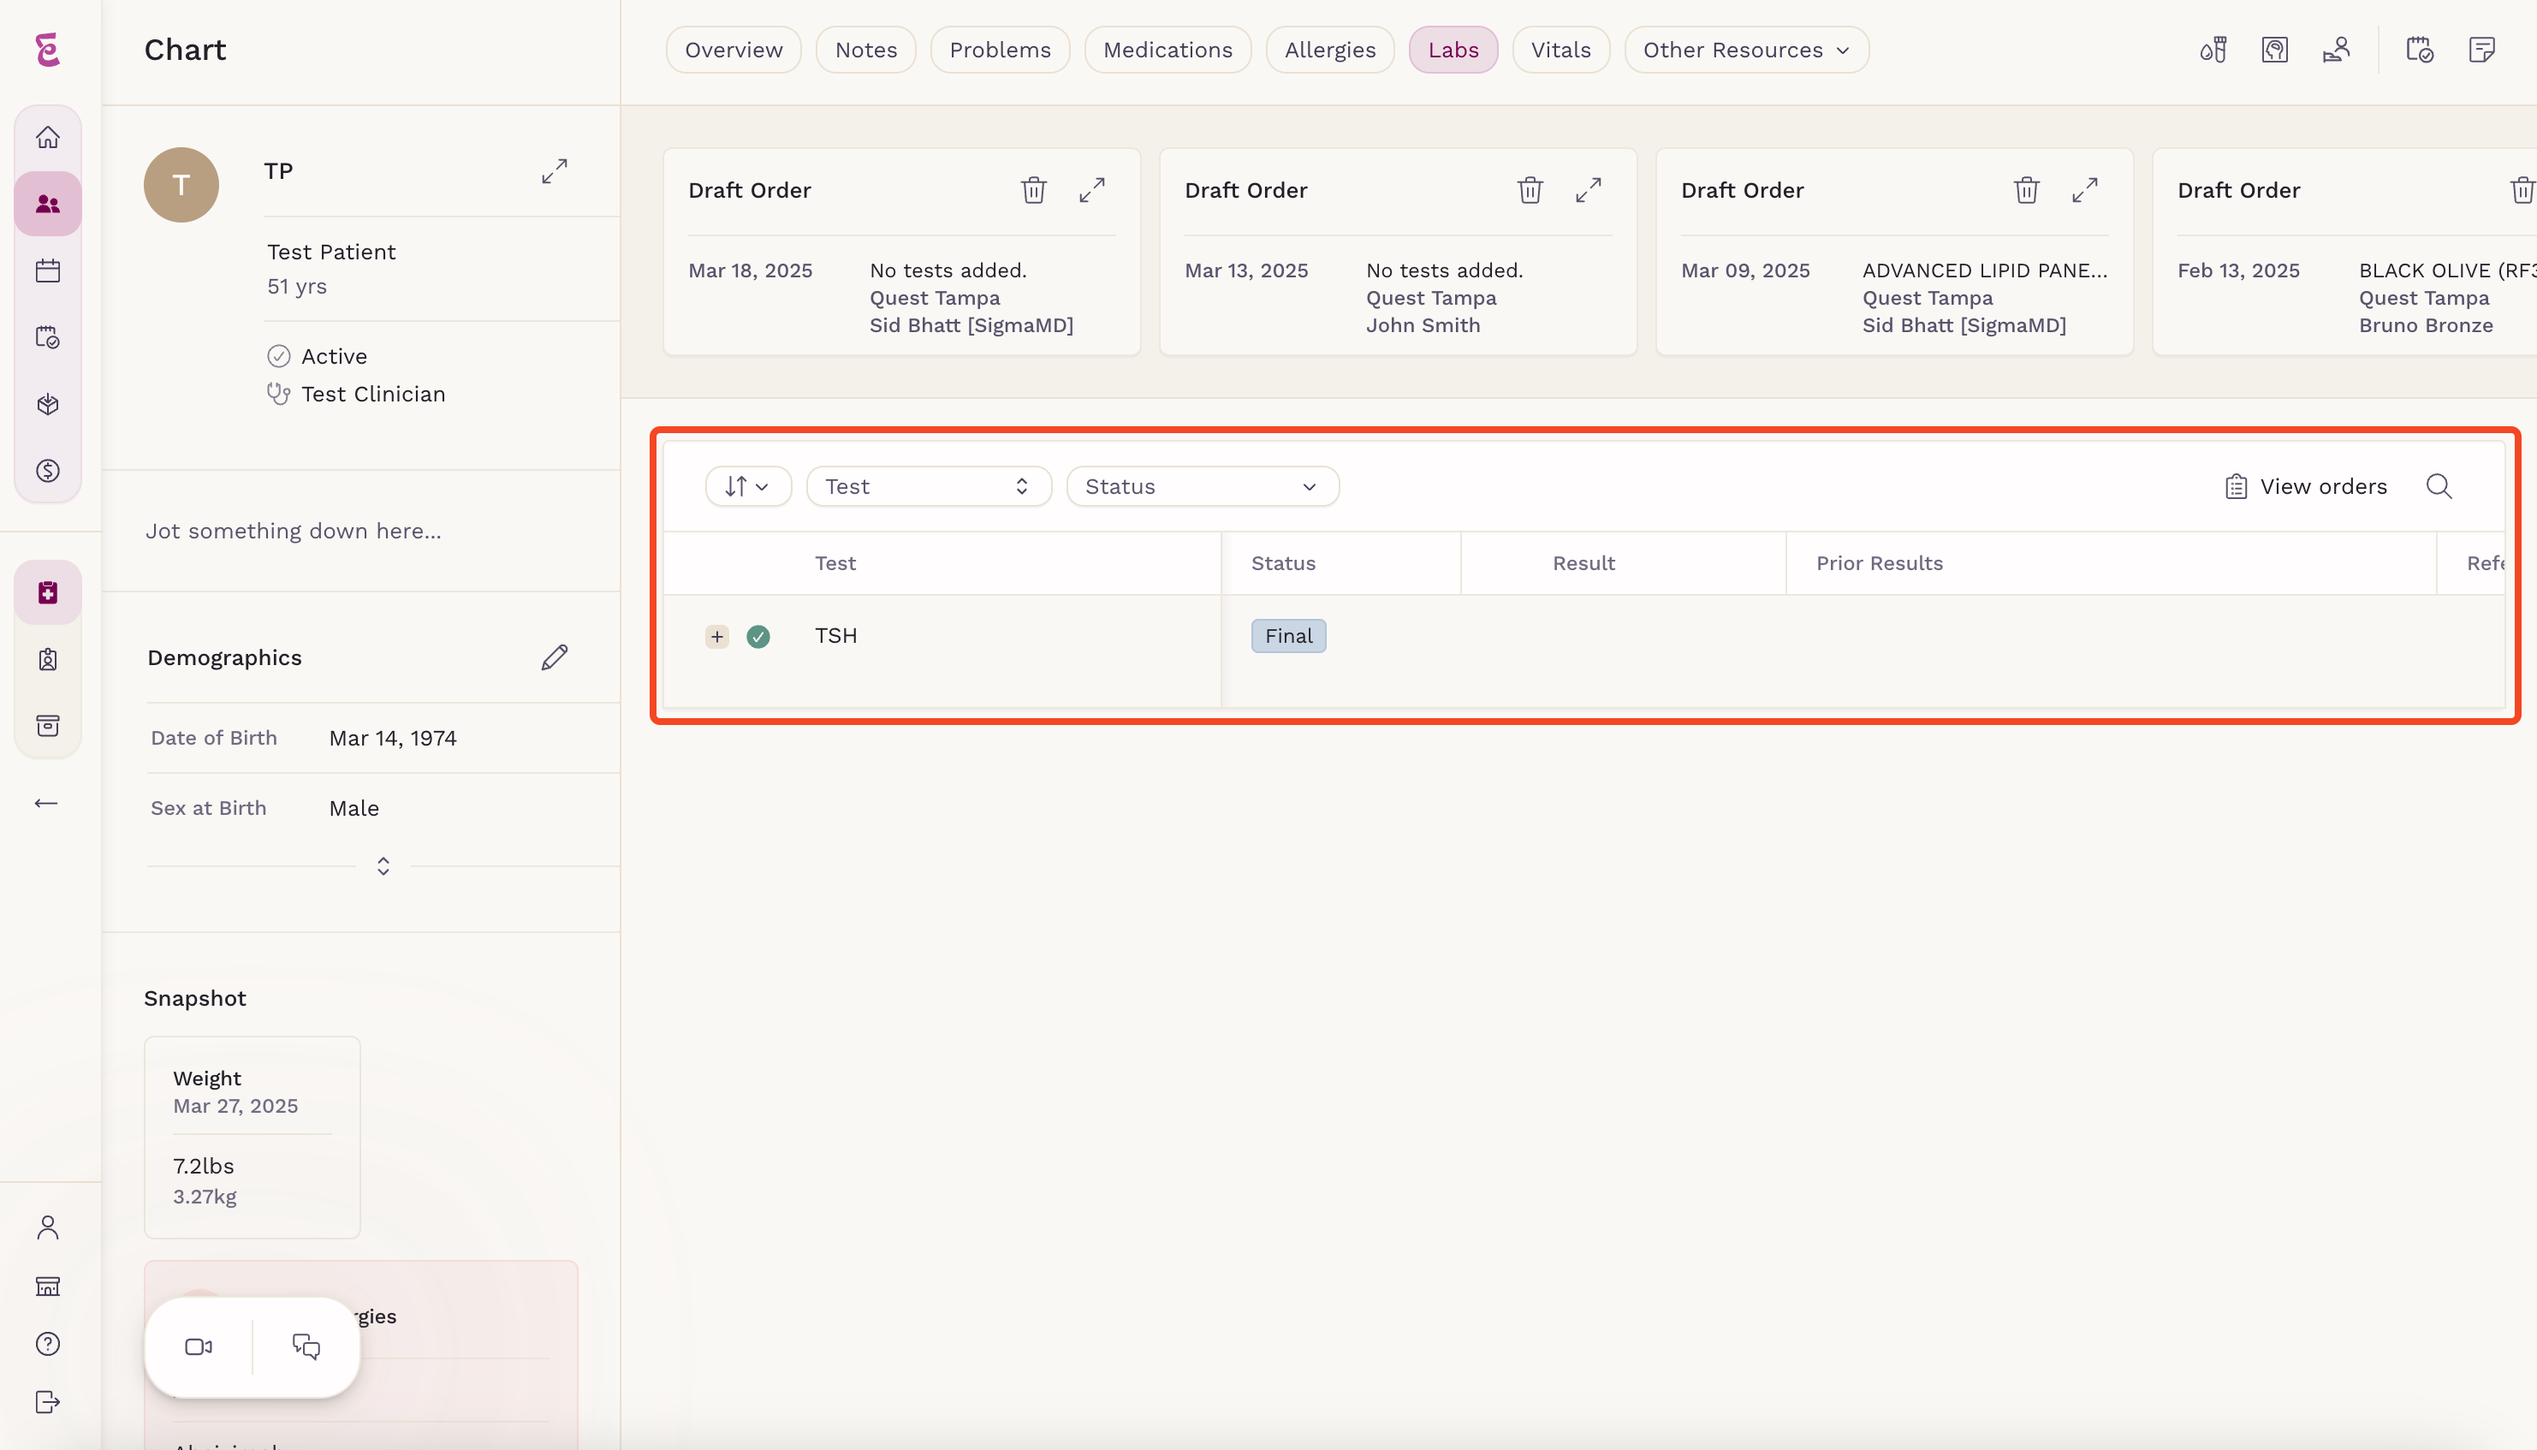Click the Mar 14, 1974 birth date
This screenshot has width=2537, height=1450.
pos(392,738)
